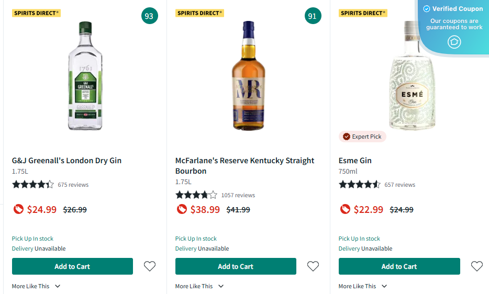Click McFarlane's red sale tag icon
This screenshot has height=294, width=489.
point(181,209)
